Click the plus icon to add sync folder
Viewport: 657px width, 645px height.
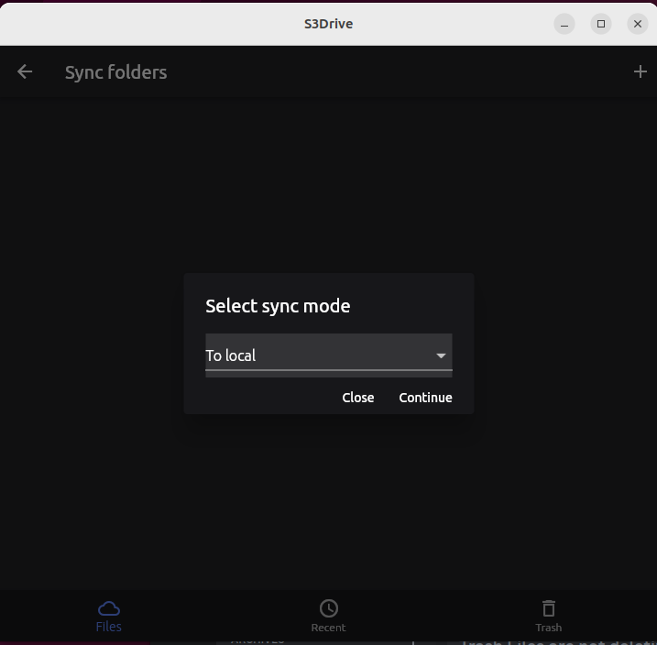point(640,71)
